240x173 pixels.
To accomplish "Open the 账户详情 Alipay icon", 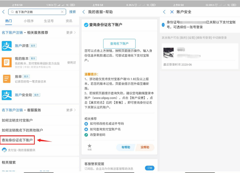I will [x=7, y=46].
